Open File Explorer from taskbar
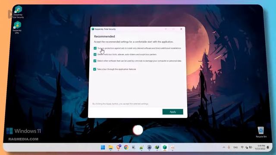 [x=110, y=147]
